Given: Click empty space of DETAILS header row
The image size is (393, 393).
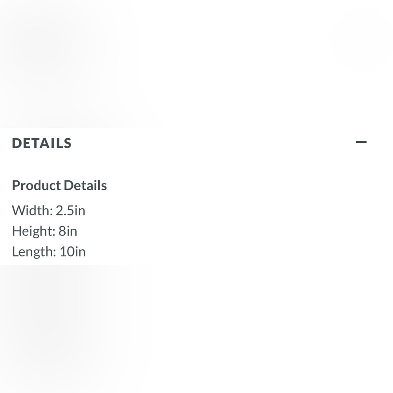Looking at the screenshot, I should (213, 143).
